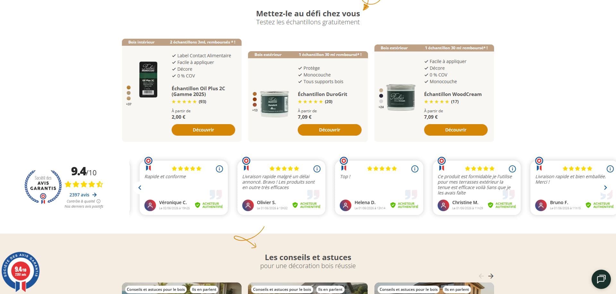The image size is (616, 294).
Task: Select top brown swatch of DuroGrit
Action: click(x=255, y=94)
